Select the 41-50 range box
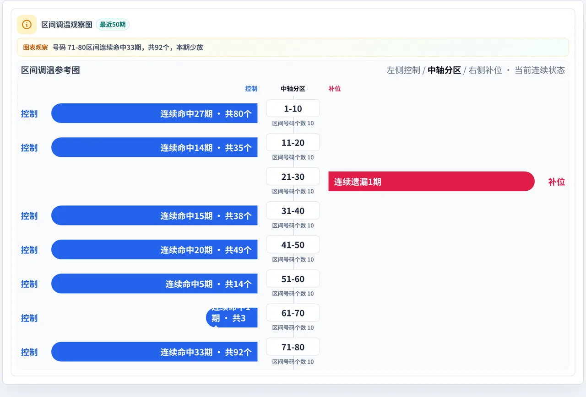The width and height of the screenshot is (586, 397). (x=293, y=245)
